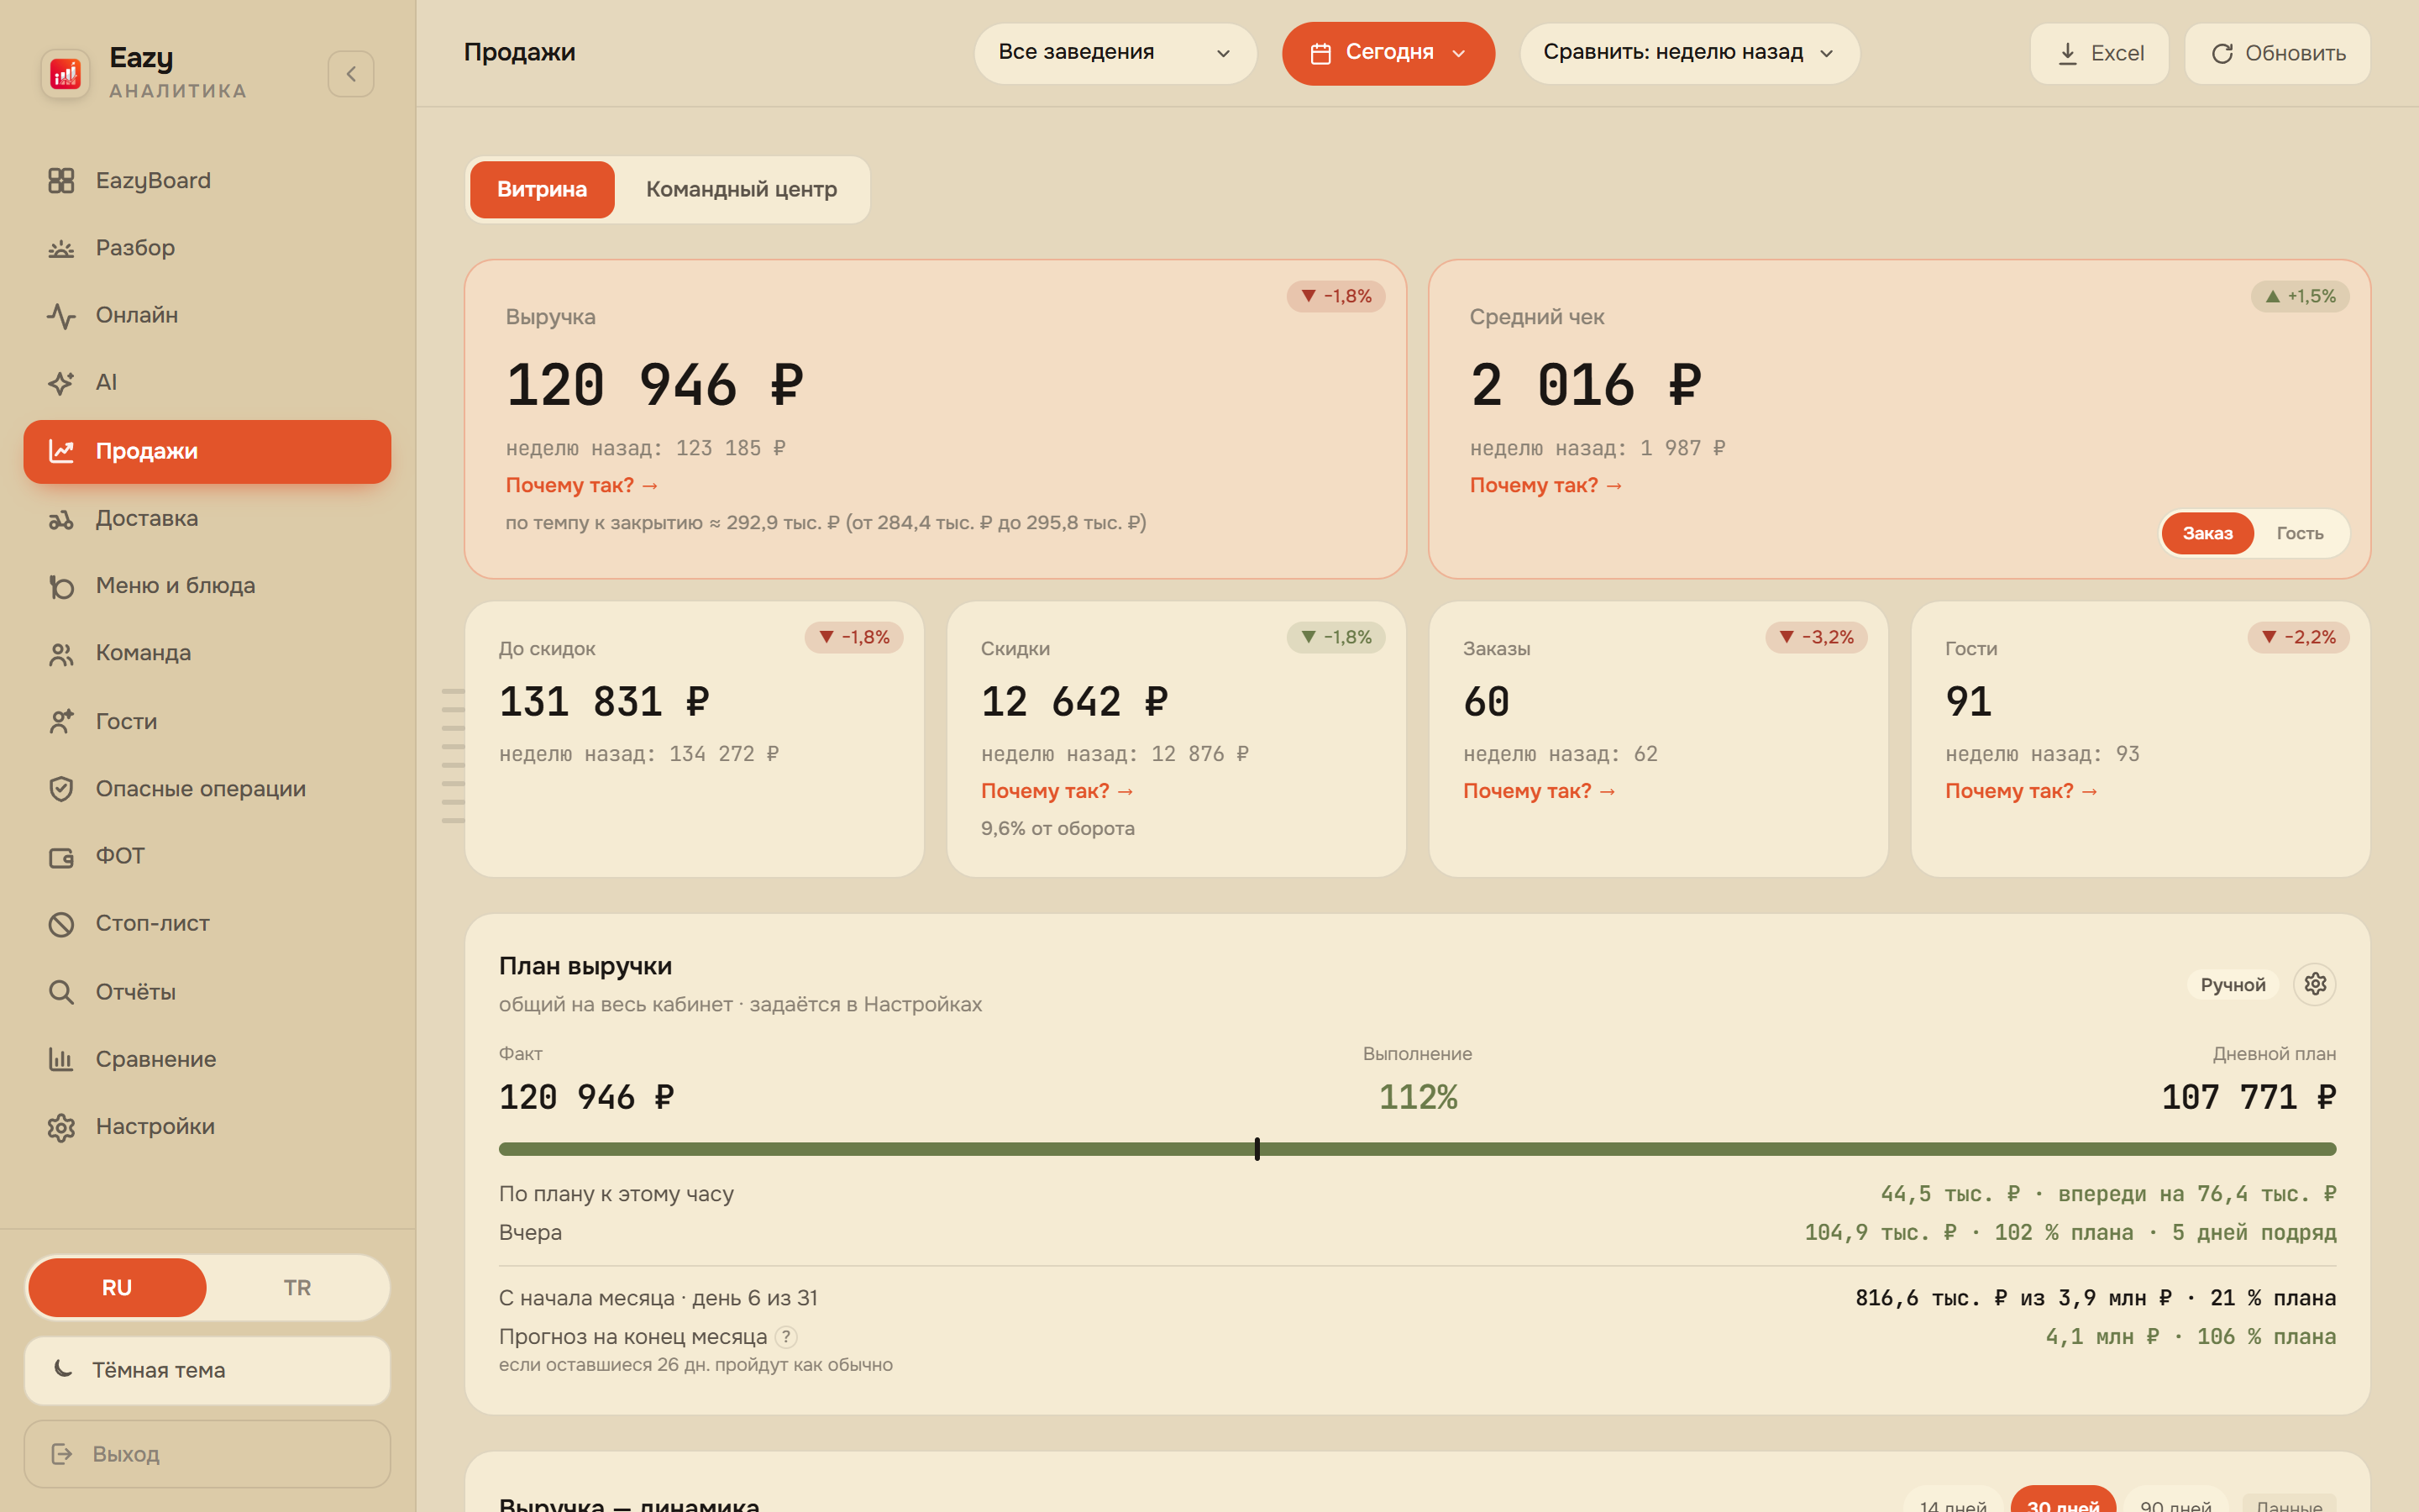Click Почему так? under Средний чек
The width and height of the screenshot is (2419, 1512).
click(x=1545, y=485)
